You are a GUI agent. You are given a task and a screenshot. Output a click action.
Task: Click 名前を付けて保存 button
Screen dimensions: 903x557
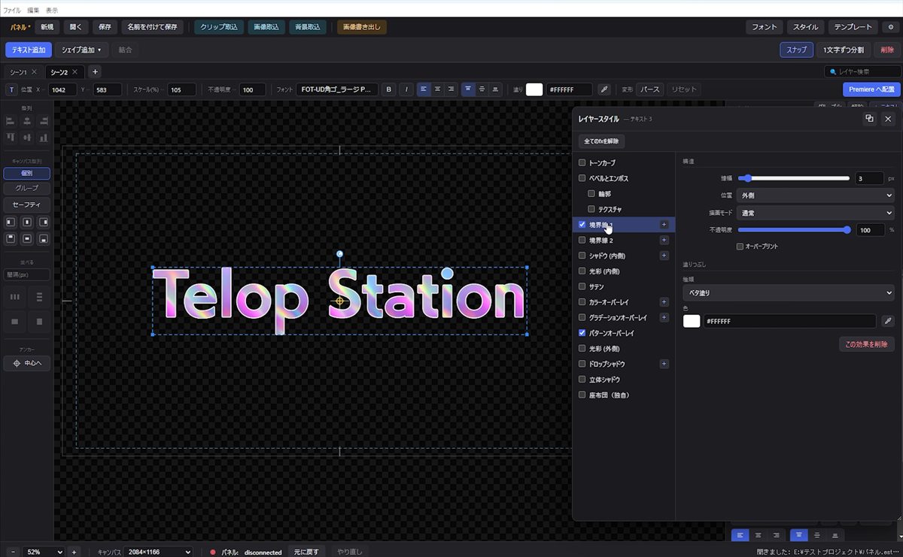[x=152, y=27]
